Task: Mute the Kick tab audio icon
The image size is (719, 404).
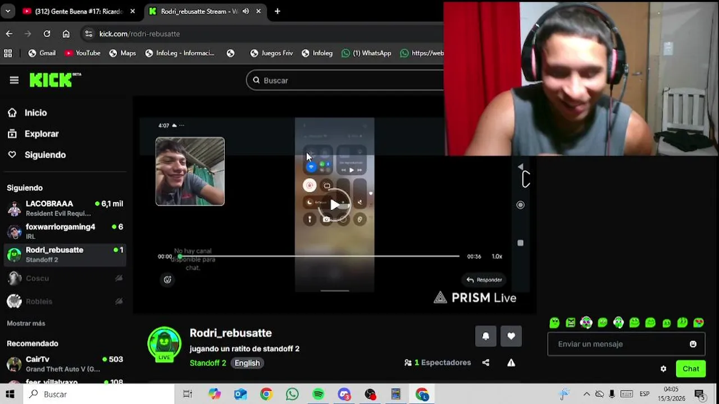Action: 245,11
